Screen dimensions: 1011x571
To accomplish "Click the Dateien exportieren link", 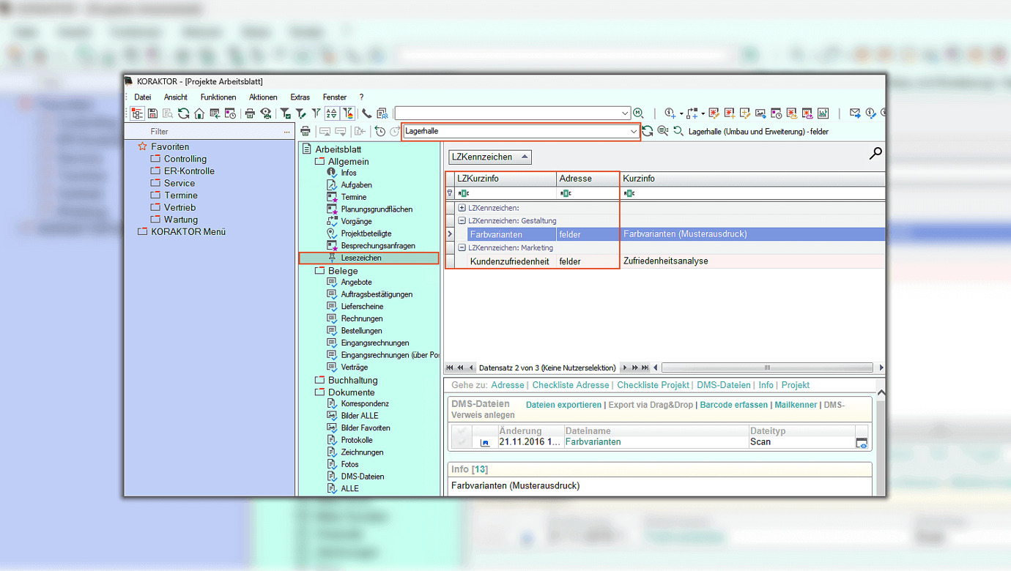I will (563, 405).
